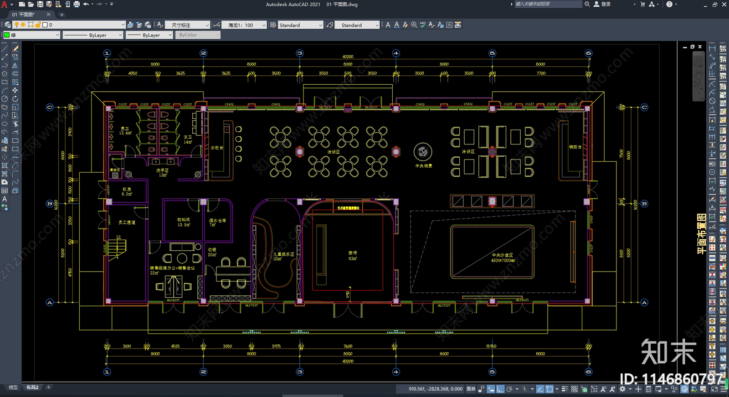
Task: Toggle Selection Cycling in status bar
Action: point(584,389)
